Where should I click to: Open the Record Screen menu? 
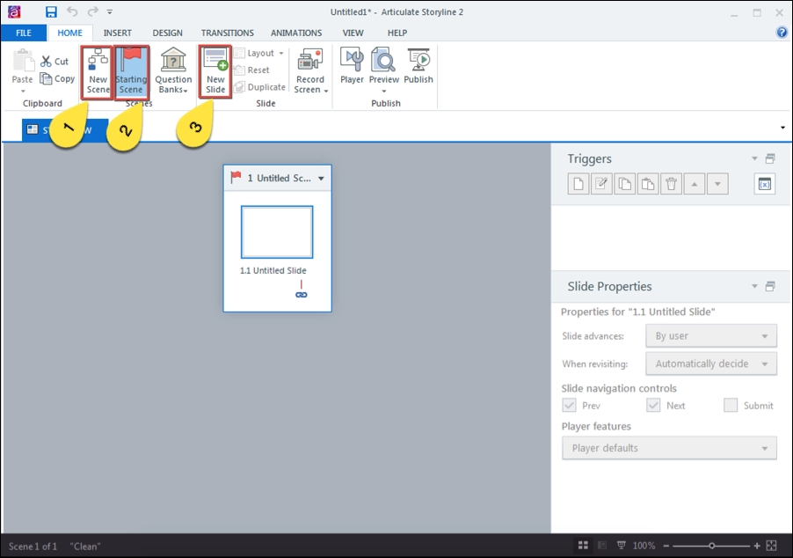(310, 71)
